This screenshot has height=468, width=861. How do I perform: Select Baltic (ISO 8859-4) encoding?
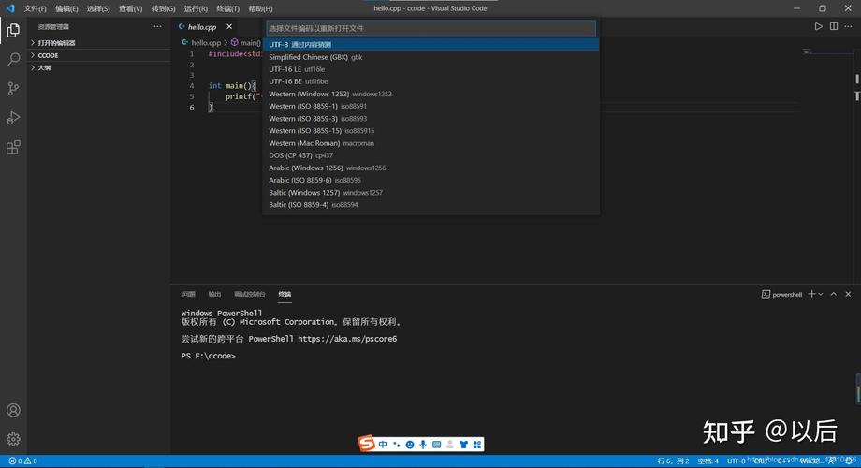tap(430, 205)
